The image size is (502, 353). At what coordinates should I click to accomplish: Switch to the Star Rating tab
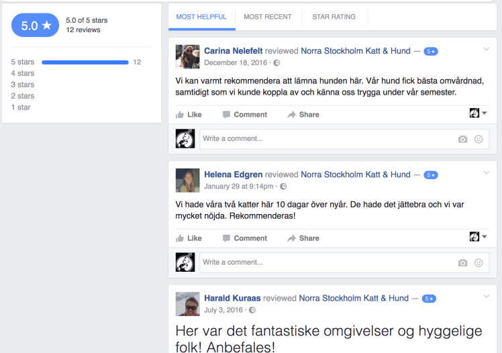pyautogui.click(x=334, y=17)
